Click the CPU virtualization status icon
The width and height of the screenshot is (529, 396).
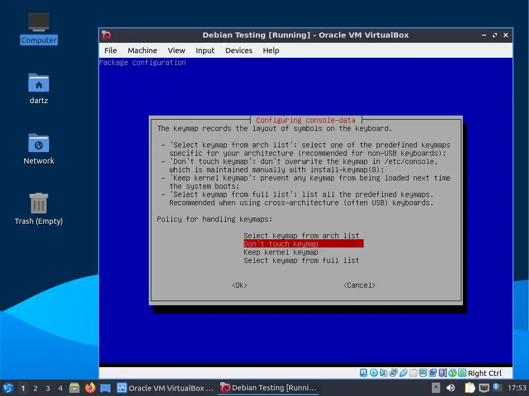(x=443, y=373)
